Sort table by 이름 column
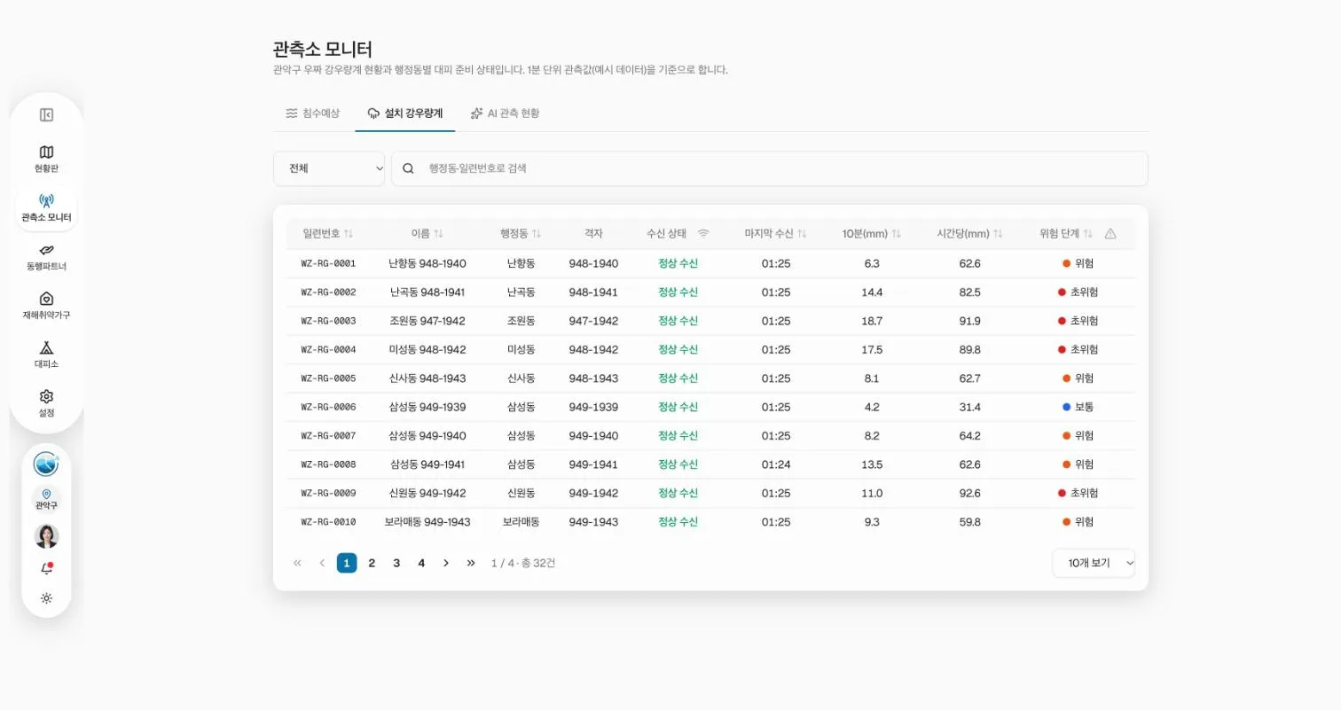 coord(427,233)
